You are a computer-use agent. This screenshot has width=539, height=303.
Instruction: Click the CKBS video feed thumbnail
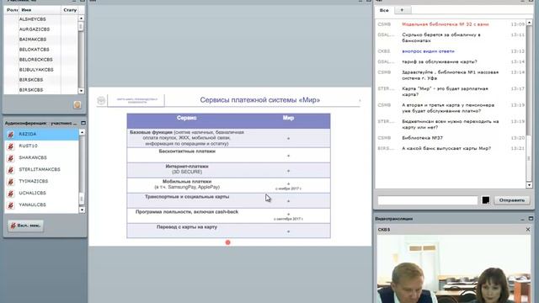tap(454, 268)
